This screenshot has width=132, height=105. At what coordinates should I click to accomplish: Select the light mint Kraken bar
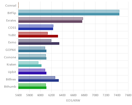28,63
